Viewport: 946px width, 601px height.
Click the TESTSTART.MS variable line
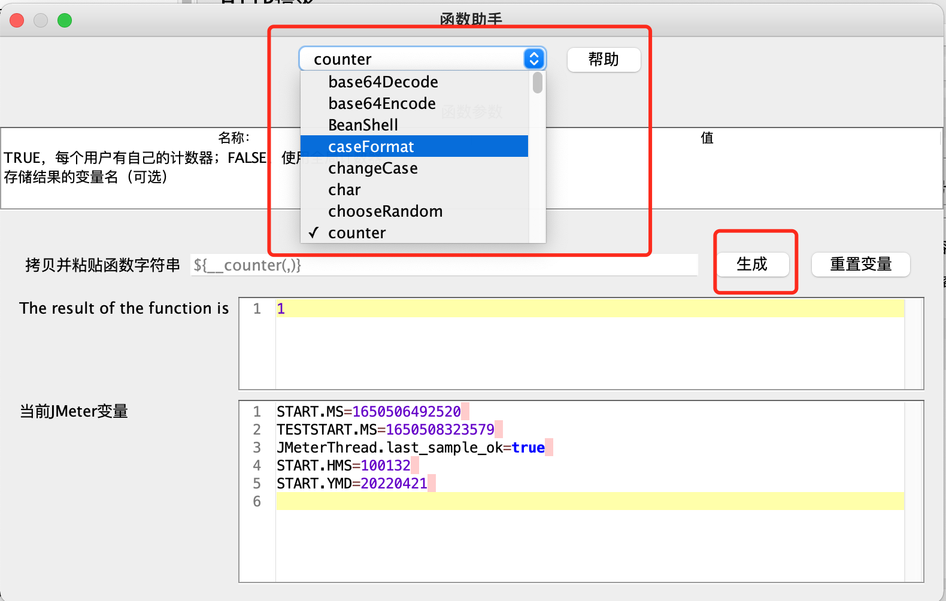pyautogui.click(x=386, y=430)
